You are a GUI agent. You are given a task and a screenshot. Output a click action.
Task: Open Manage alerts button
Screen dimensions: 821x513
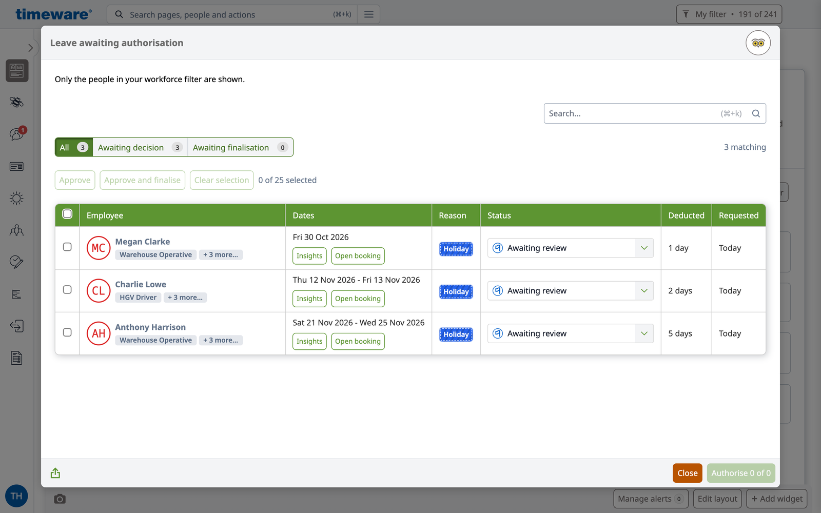[651, 499]
